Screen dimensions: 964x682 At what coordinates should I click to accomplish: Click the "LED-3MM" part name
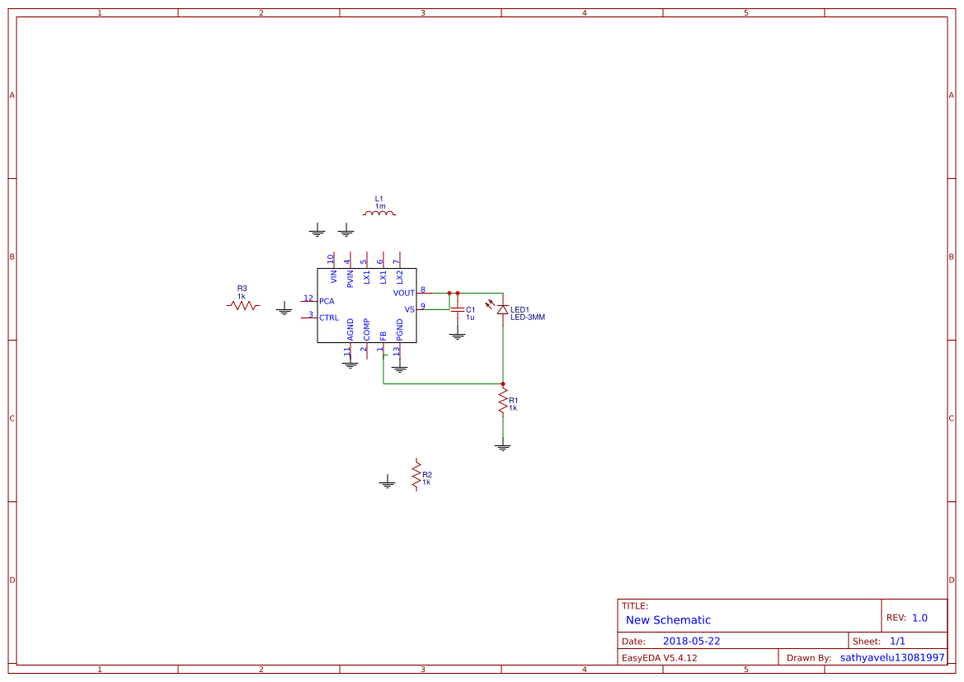pos(528,317)
